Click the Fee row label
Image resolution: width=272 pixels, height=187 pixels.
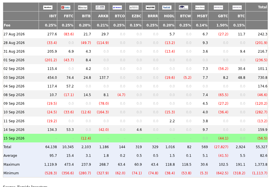pos(7,25)
